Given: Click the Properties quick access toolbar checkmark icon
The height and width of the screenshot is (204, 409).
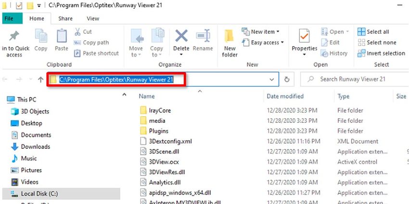Looking at the screenshot, I should click(x=19, y=5).
